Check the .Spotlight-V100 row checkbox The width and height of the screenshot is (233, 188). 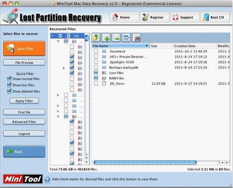[96, 62]
